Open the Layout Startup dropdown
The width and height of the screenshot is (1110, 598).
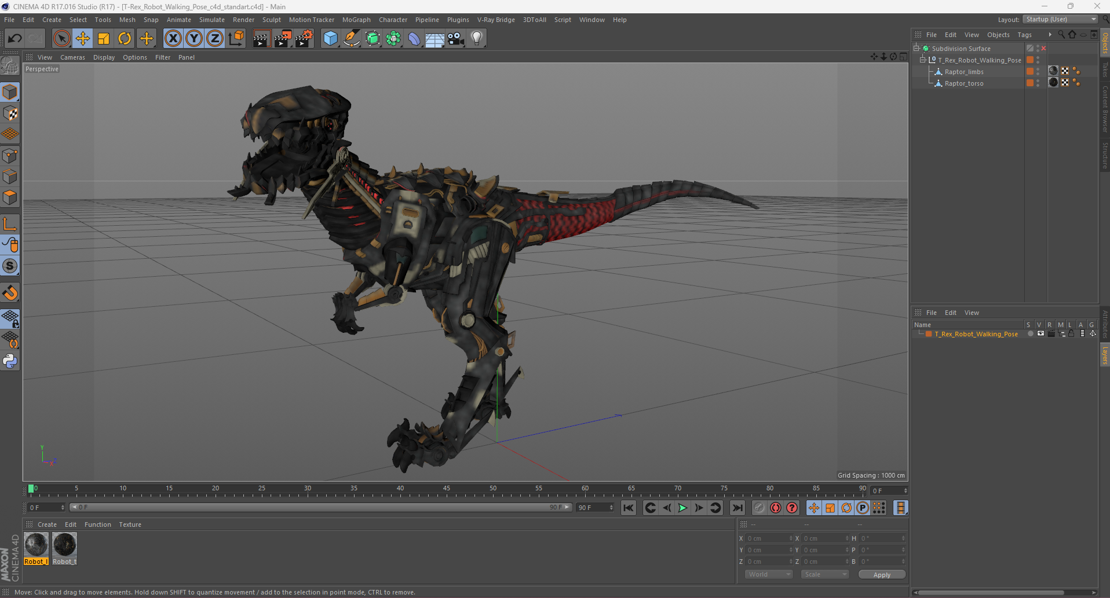click(1061, 20)
